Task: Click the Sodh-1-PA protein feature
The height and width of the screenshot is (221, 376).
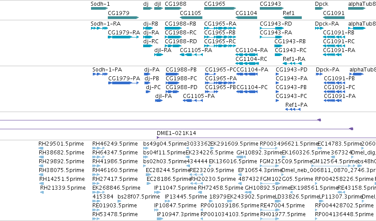Action: 100,74
